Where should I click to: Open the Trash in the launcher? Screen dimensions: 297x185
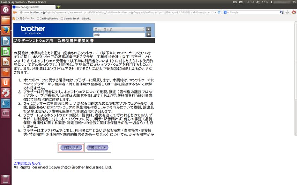pyautogui.click(x=6, y=179)
